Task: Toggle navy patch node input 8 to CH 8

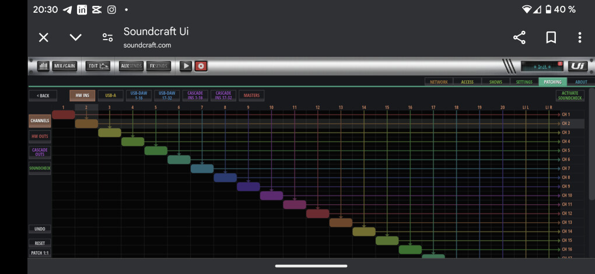Action: [225, 177]
